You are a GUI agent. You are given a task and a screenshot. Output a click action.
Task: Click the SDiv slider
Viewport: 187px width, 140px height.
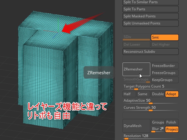pyautogui.click(x=136, y=37)
